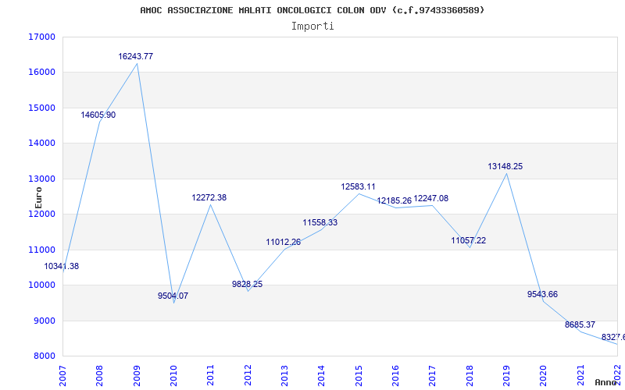Click the x-axis year 2011
The height and width of the screenshot is (390, 625).
pyautogui.click(x=210, y=375)
